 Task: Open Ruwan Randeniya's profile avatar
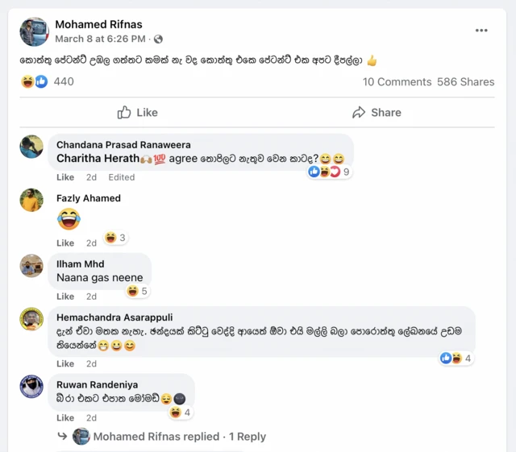(31, 387)
